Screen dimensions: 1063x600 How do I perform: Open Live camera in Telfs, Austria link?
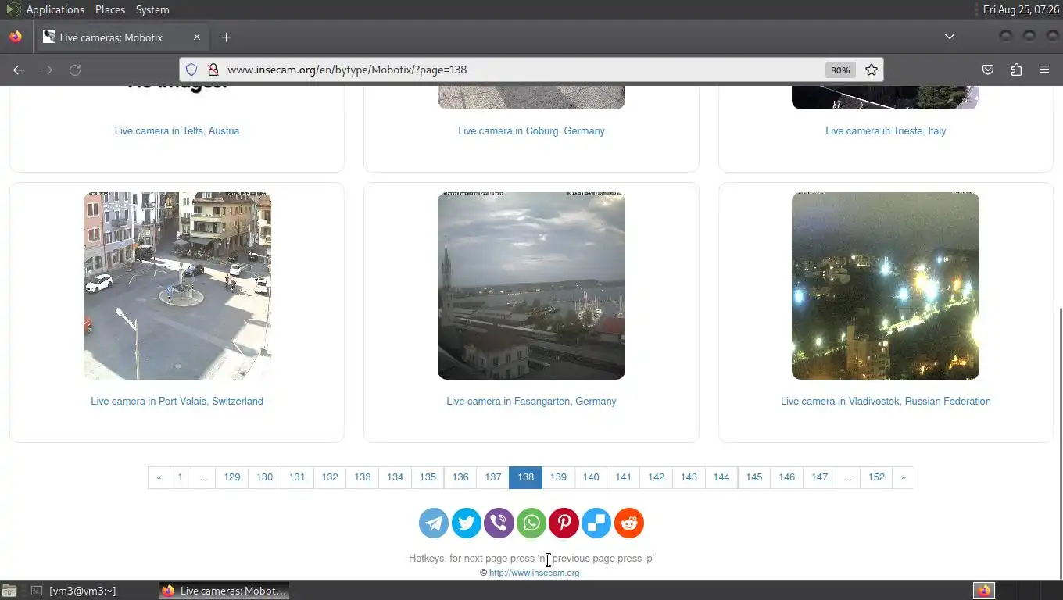click(177, 130)
